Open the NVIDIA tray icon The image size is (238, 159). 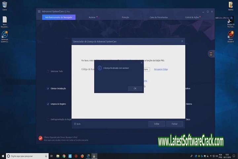(199, 156)
